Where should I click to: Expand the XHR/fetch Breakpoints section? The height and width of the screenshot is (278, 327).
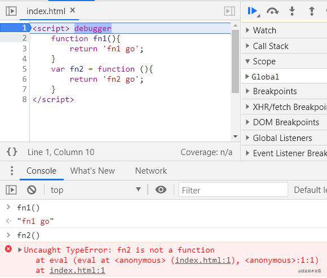[x=284, y=107]
